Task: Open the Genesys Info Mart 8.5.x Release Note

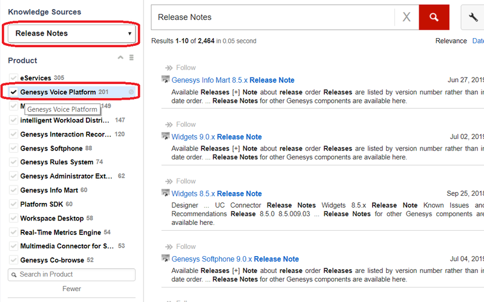Action: tap(233, 80)
